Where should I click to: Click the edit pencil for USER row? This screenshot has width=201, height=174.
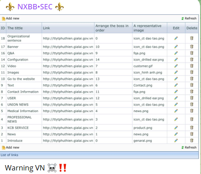point(176,98)
